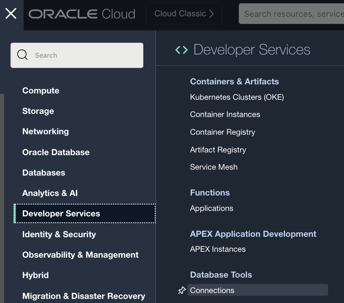Select Compute in the navigation menu
Image resolution: width=344 pixels, height=303 pixels.
coord(41,91)
